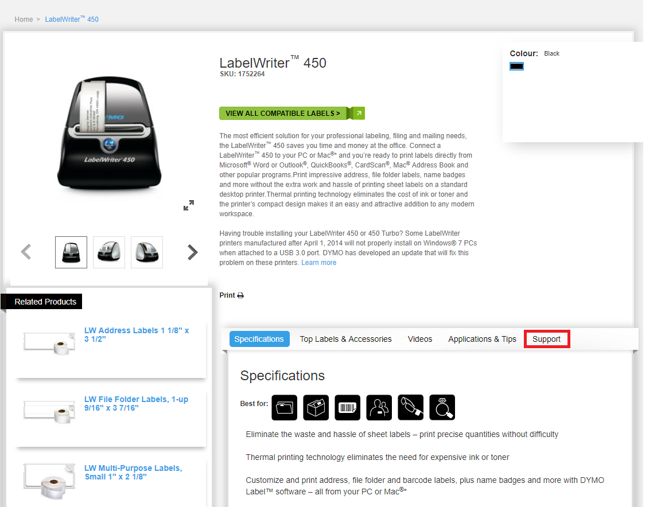Go to previous thumbnail with left arrow
The height and width of the screenshot is (507, 661).
click(x=26, y=252)
